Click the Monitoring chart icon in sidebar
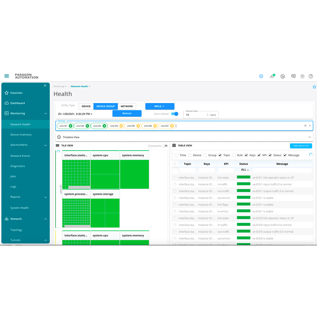This screenshot has width=317, height=317. [x=6, y=113]
